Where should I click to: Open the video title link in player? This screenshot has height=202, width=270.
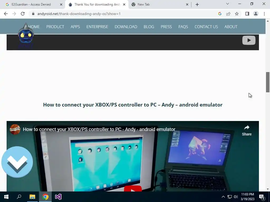(99, 129)
